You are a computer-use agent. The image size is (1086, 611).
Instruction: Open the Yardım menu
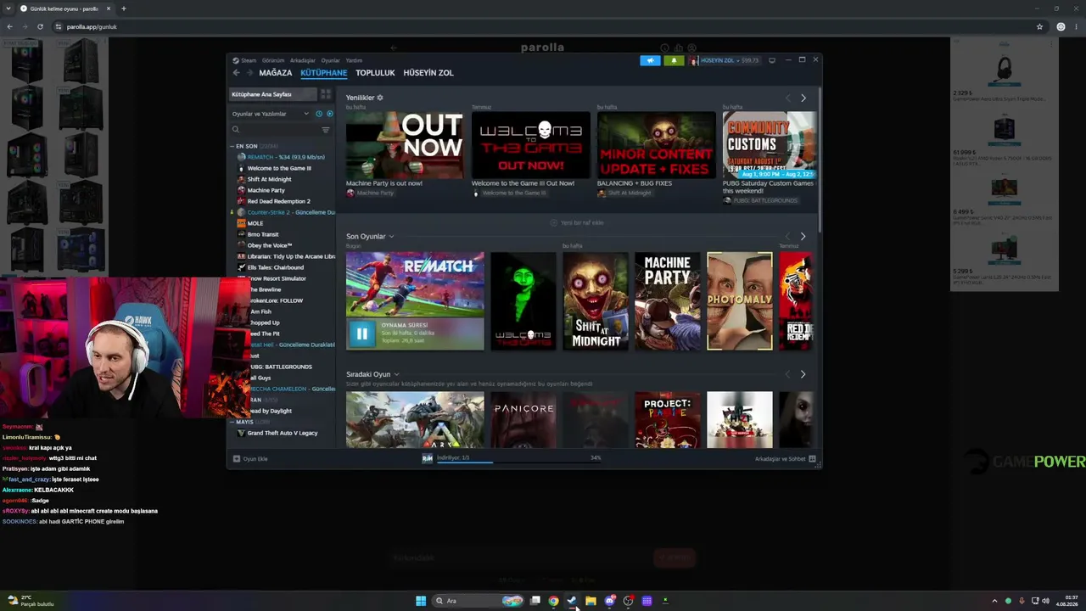click(354, 60)
